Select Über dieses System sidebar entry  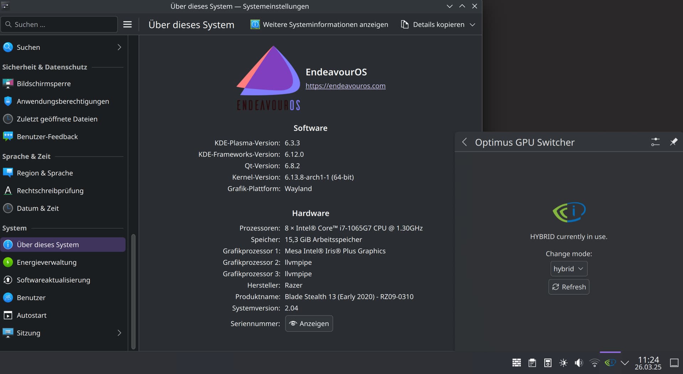tap(63, 245)
